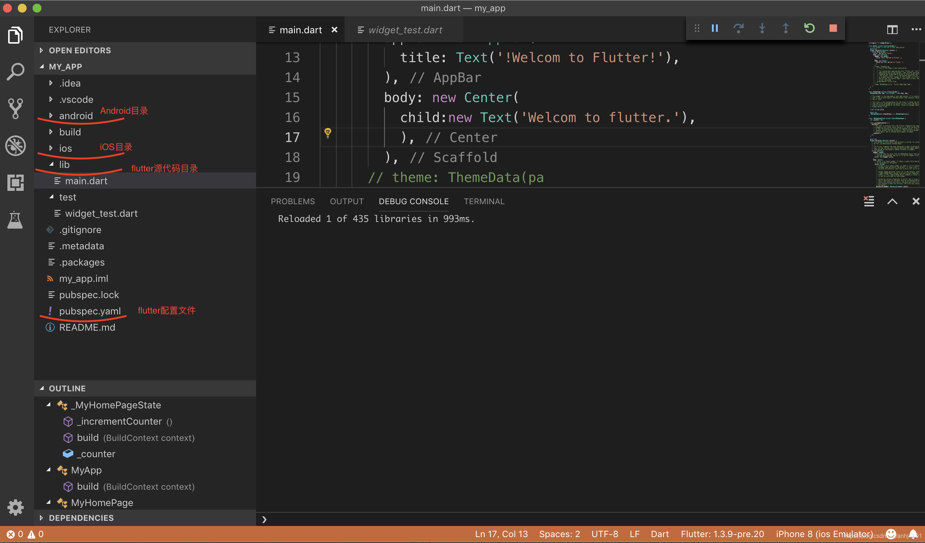Grab the debug toolbar drag handle

[x=697, y=28]
